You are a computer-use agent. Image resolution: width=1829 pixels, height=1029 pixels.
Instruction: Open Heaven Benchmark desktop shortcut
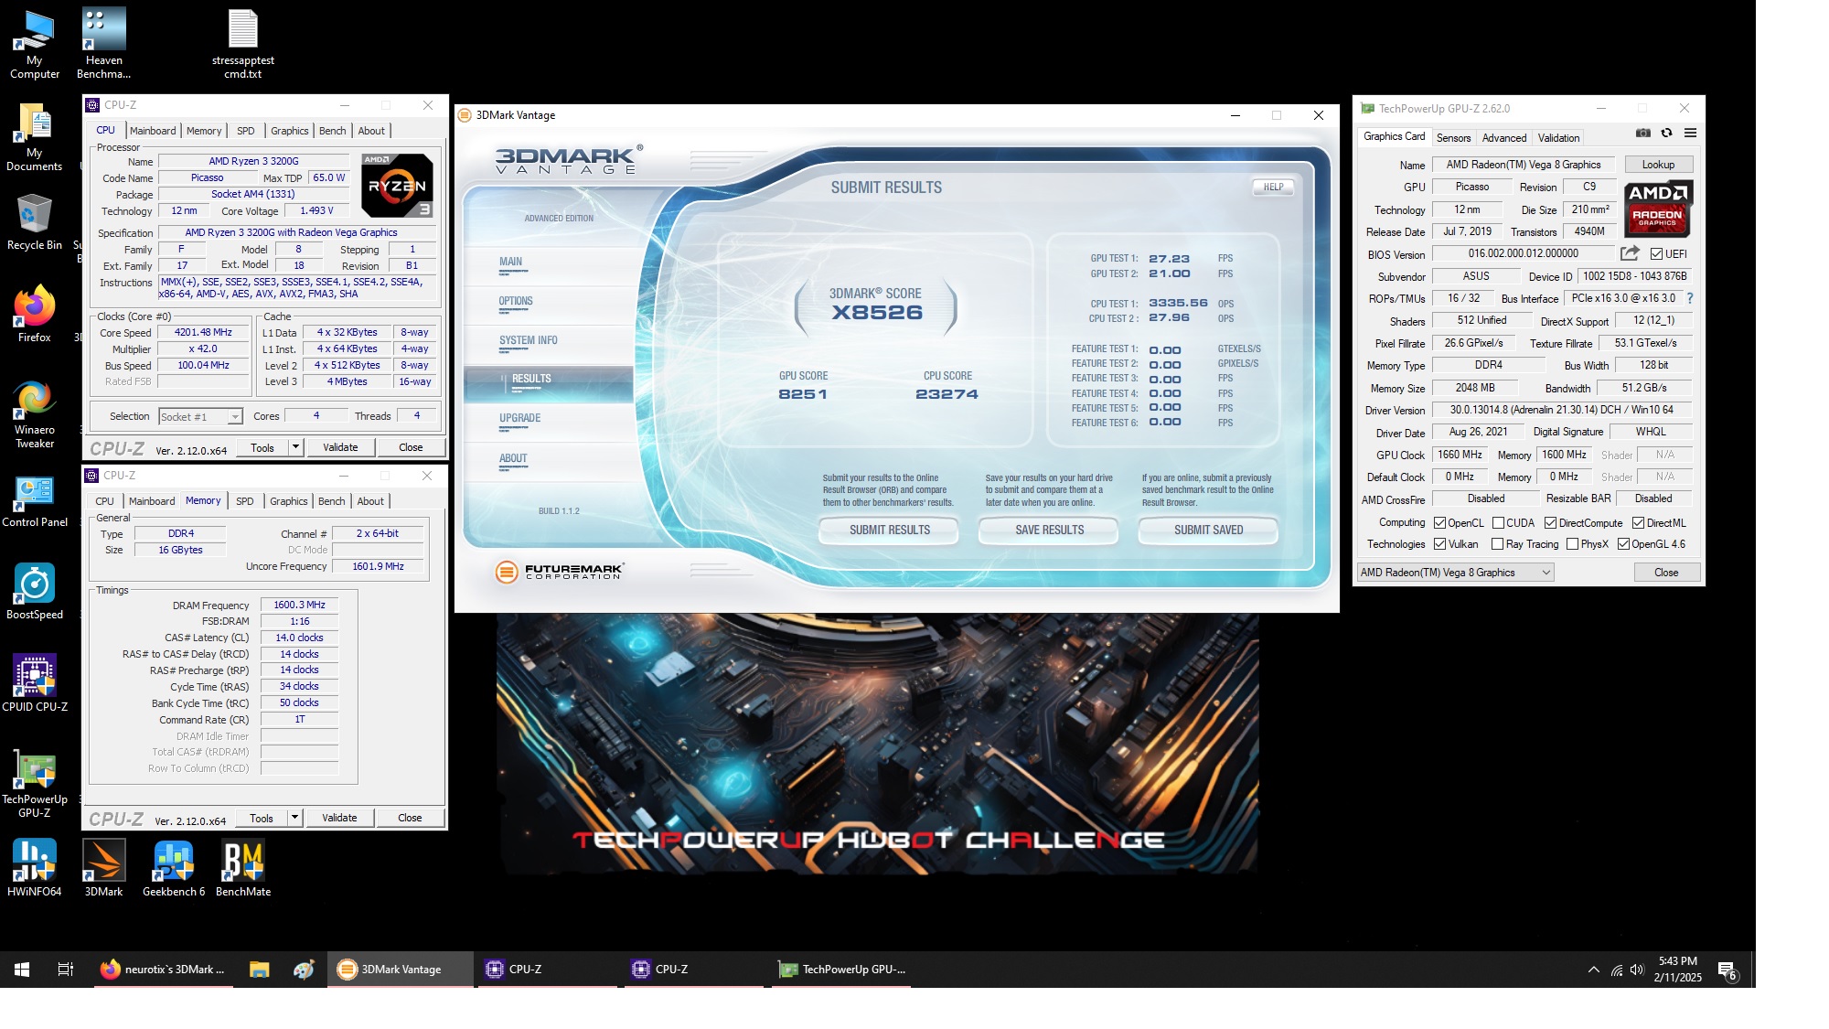(103, 43)
